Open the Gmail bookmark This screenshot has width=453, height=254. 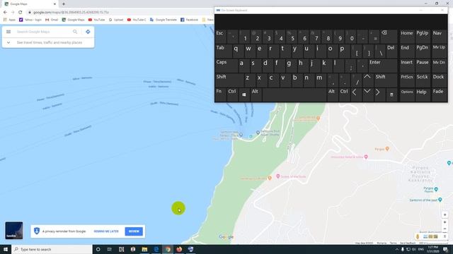coord(52,20)
